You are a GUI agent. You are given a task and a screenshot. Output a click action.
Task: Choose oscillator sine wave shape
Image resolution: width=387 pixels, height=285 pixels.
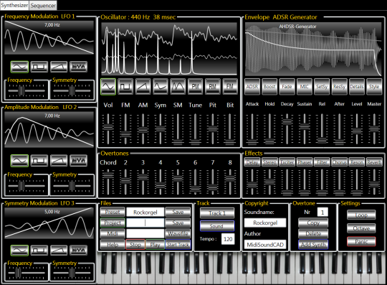pos(108,87)
